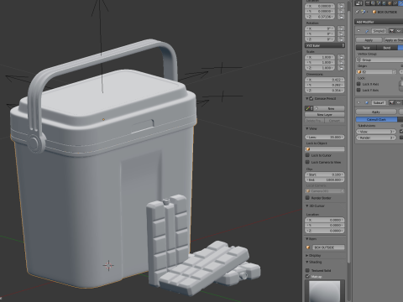Click the 3D Cursor Location X field
Viewport: 403px width, 302px height.
tap(325, 220)
